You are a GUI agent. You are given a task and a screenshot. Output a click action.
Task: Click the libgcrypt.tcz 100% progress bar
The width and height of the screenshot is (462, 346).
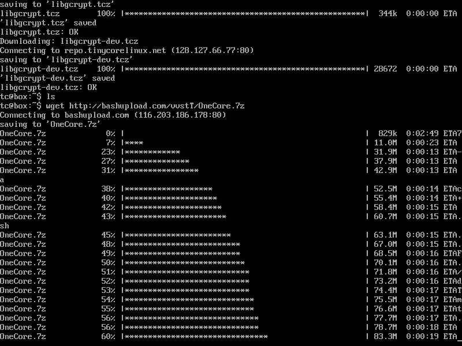click(245, 13)
